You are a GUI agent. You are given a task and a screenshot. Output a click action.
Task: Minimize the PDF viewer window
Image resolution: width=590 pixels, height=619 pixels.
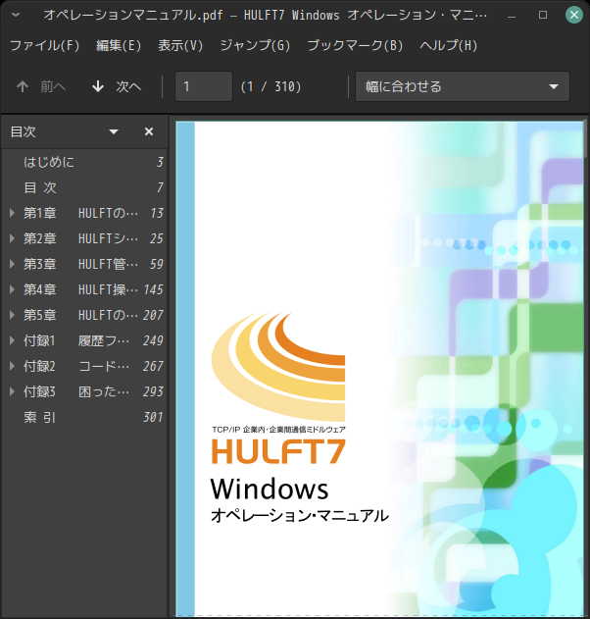pos(512,15)
